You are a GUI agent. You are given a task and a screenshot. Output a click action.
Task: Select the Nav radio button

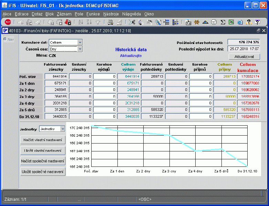click(x=5, y=39)
